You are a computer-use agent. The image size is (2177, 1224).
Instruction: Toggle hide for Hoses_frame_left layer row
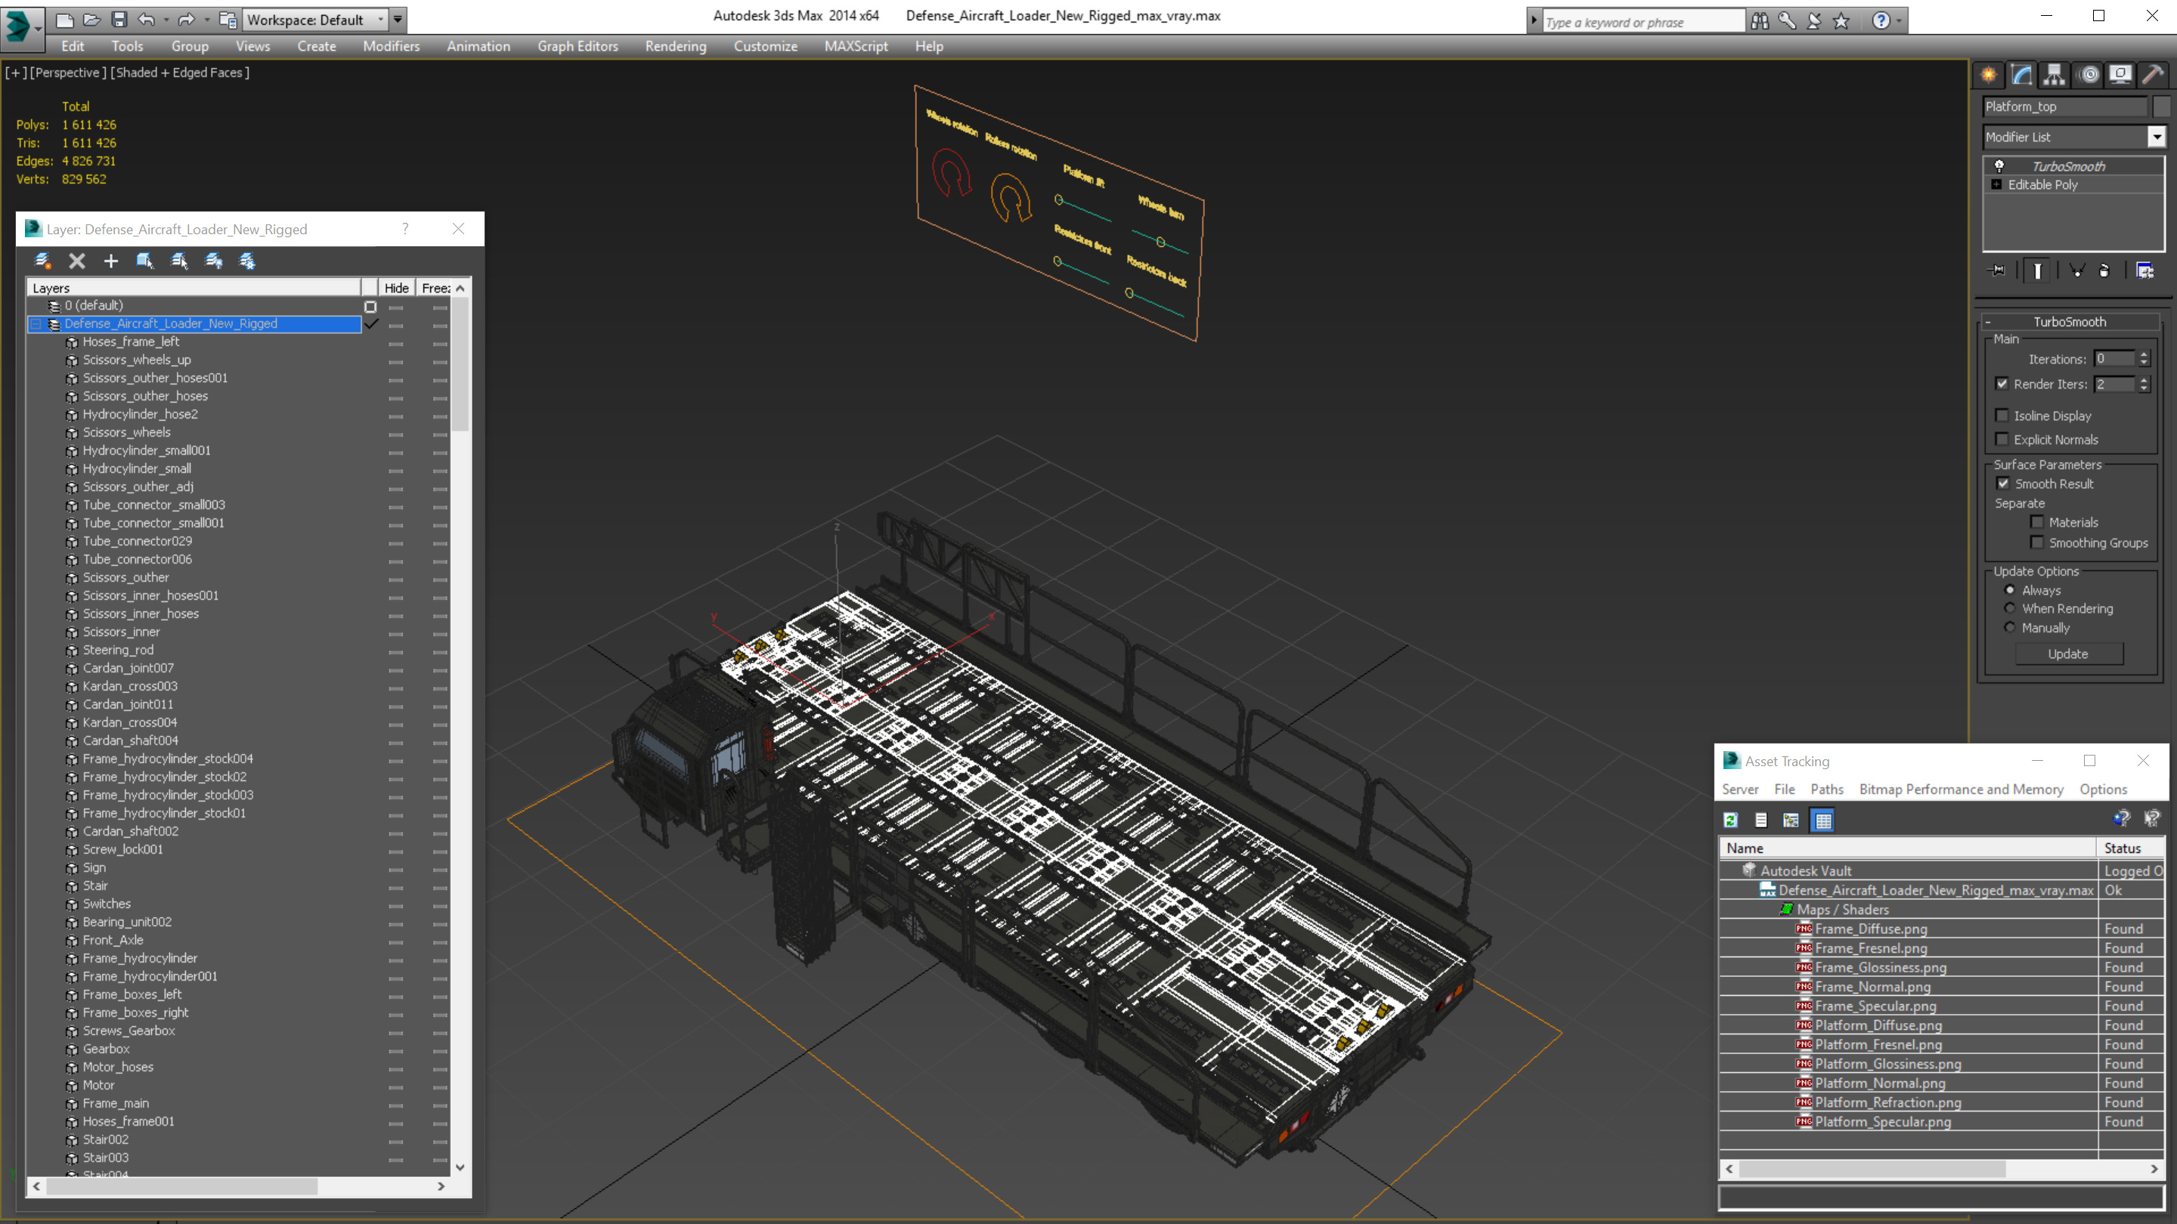(x=395, y=343)
